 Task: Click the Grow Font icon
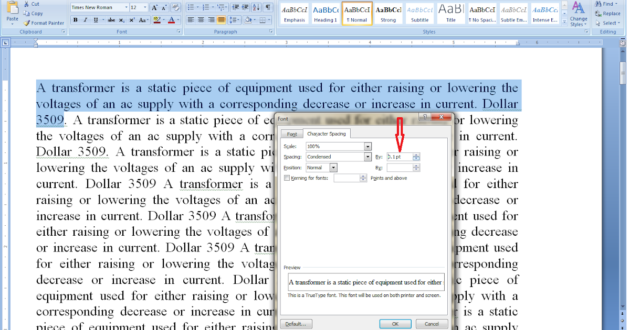pos(155,7)
